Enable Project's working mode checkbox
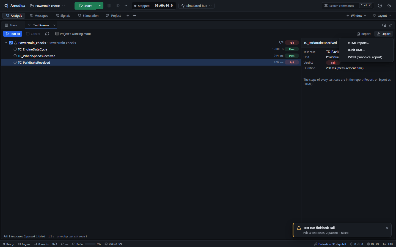Image resolution: width=396 pixels, height=247 pixels. [x=57, y=34]
